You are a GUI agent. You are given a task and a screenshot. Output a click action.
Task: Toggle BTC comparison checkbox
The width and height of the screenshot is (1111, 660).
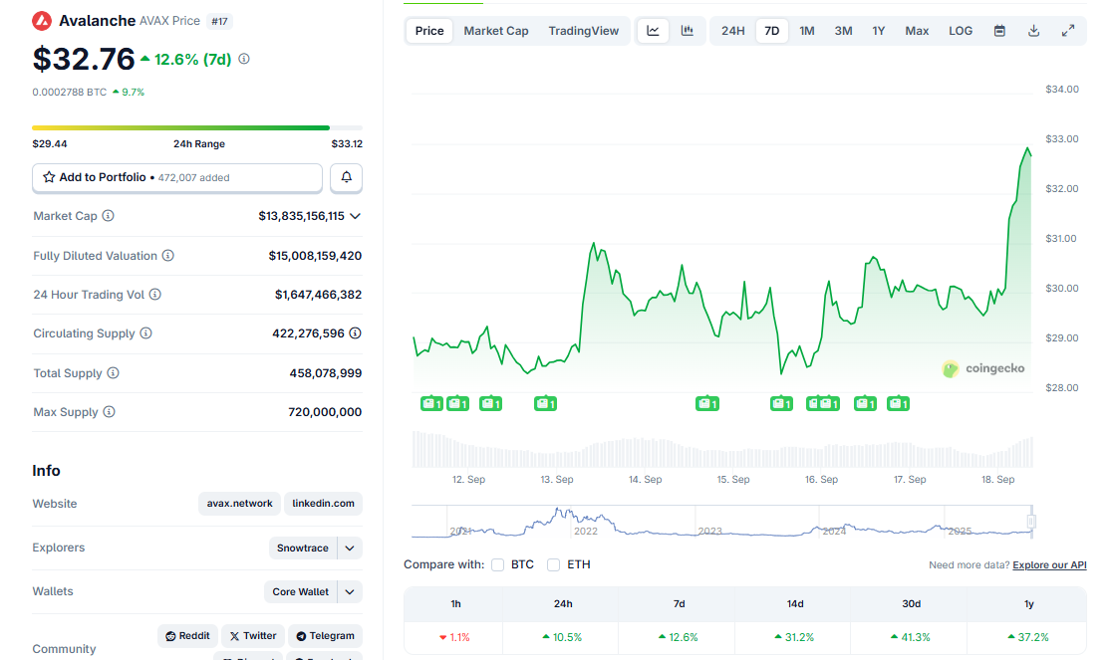tap(498, 565)
